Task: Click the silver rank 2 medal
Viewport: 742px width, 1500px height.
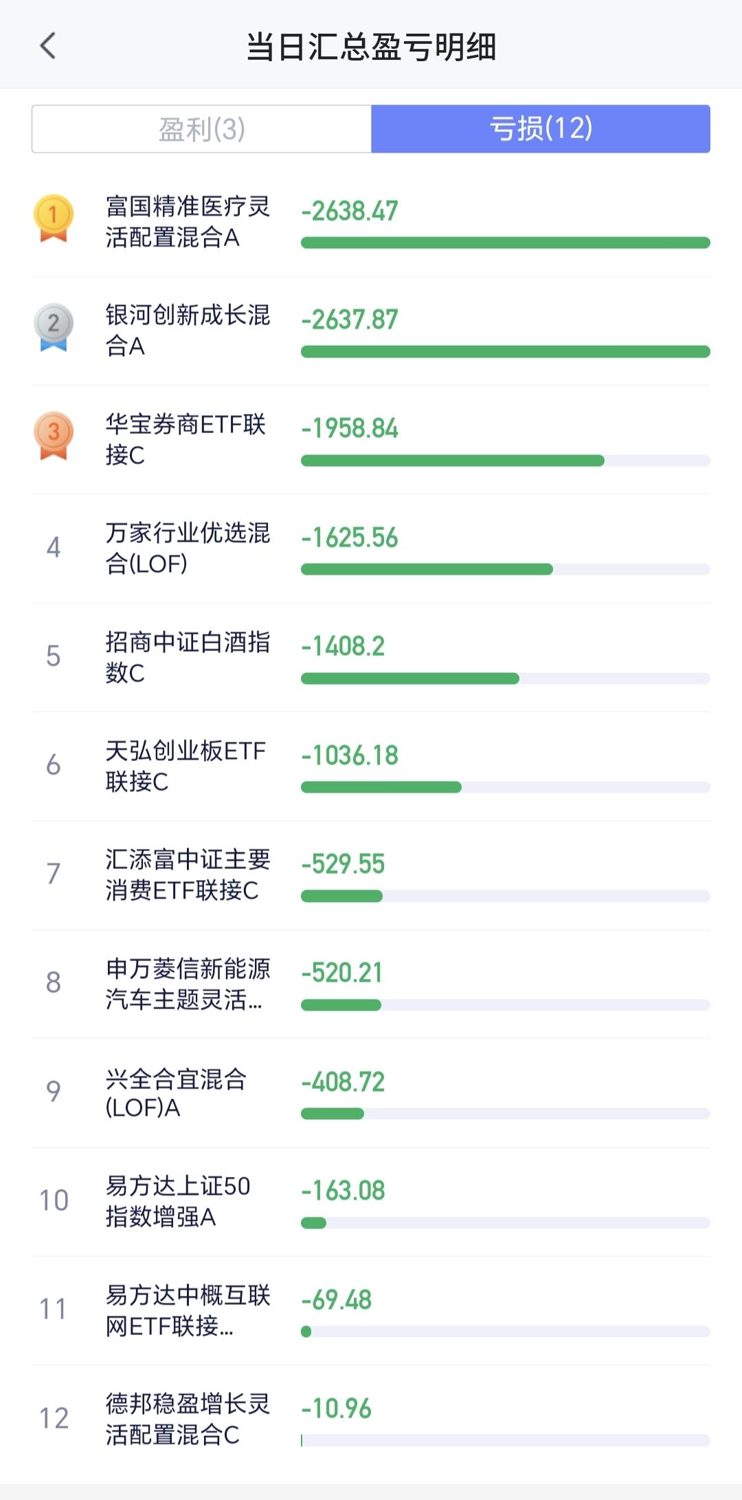Action: coord(54,327)
